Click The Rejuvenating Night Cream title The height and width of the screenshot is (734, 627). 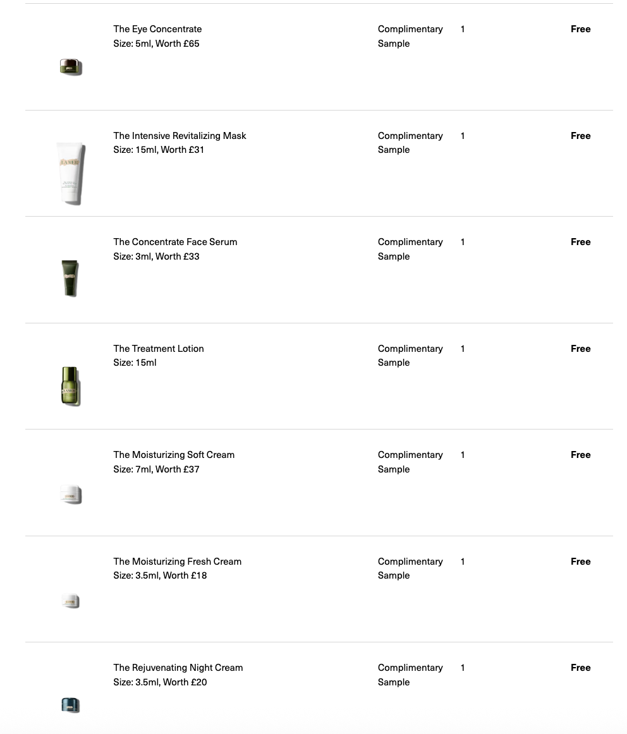point(178,668)
